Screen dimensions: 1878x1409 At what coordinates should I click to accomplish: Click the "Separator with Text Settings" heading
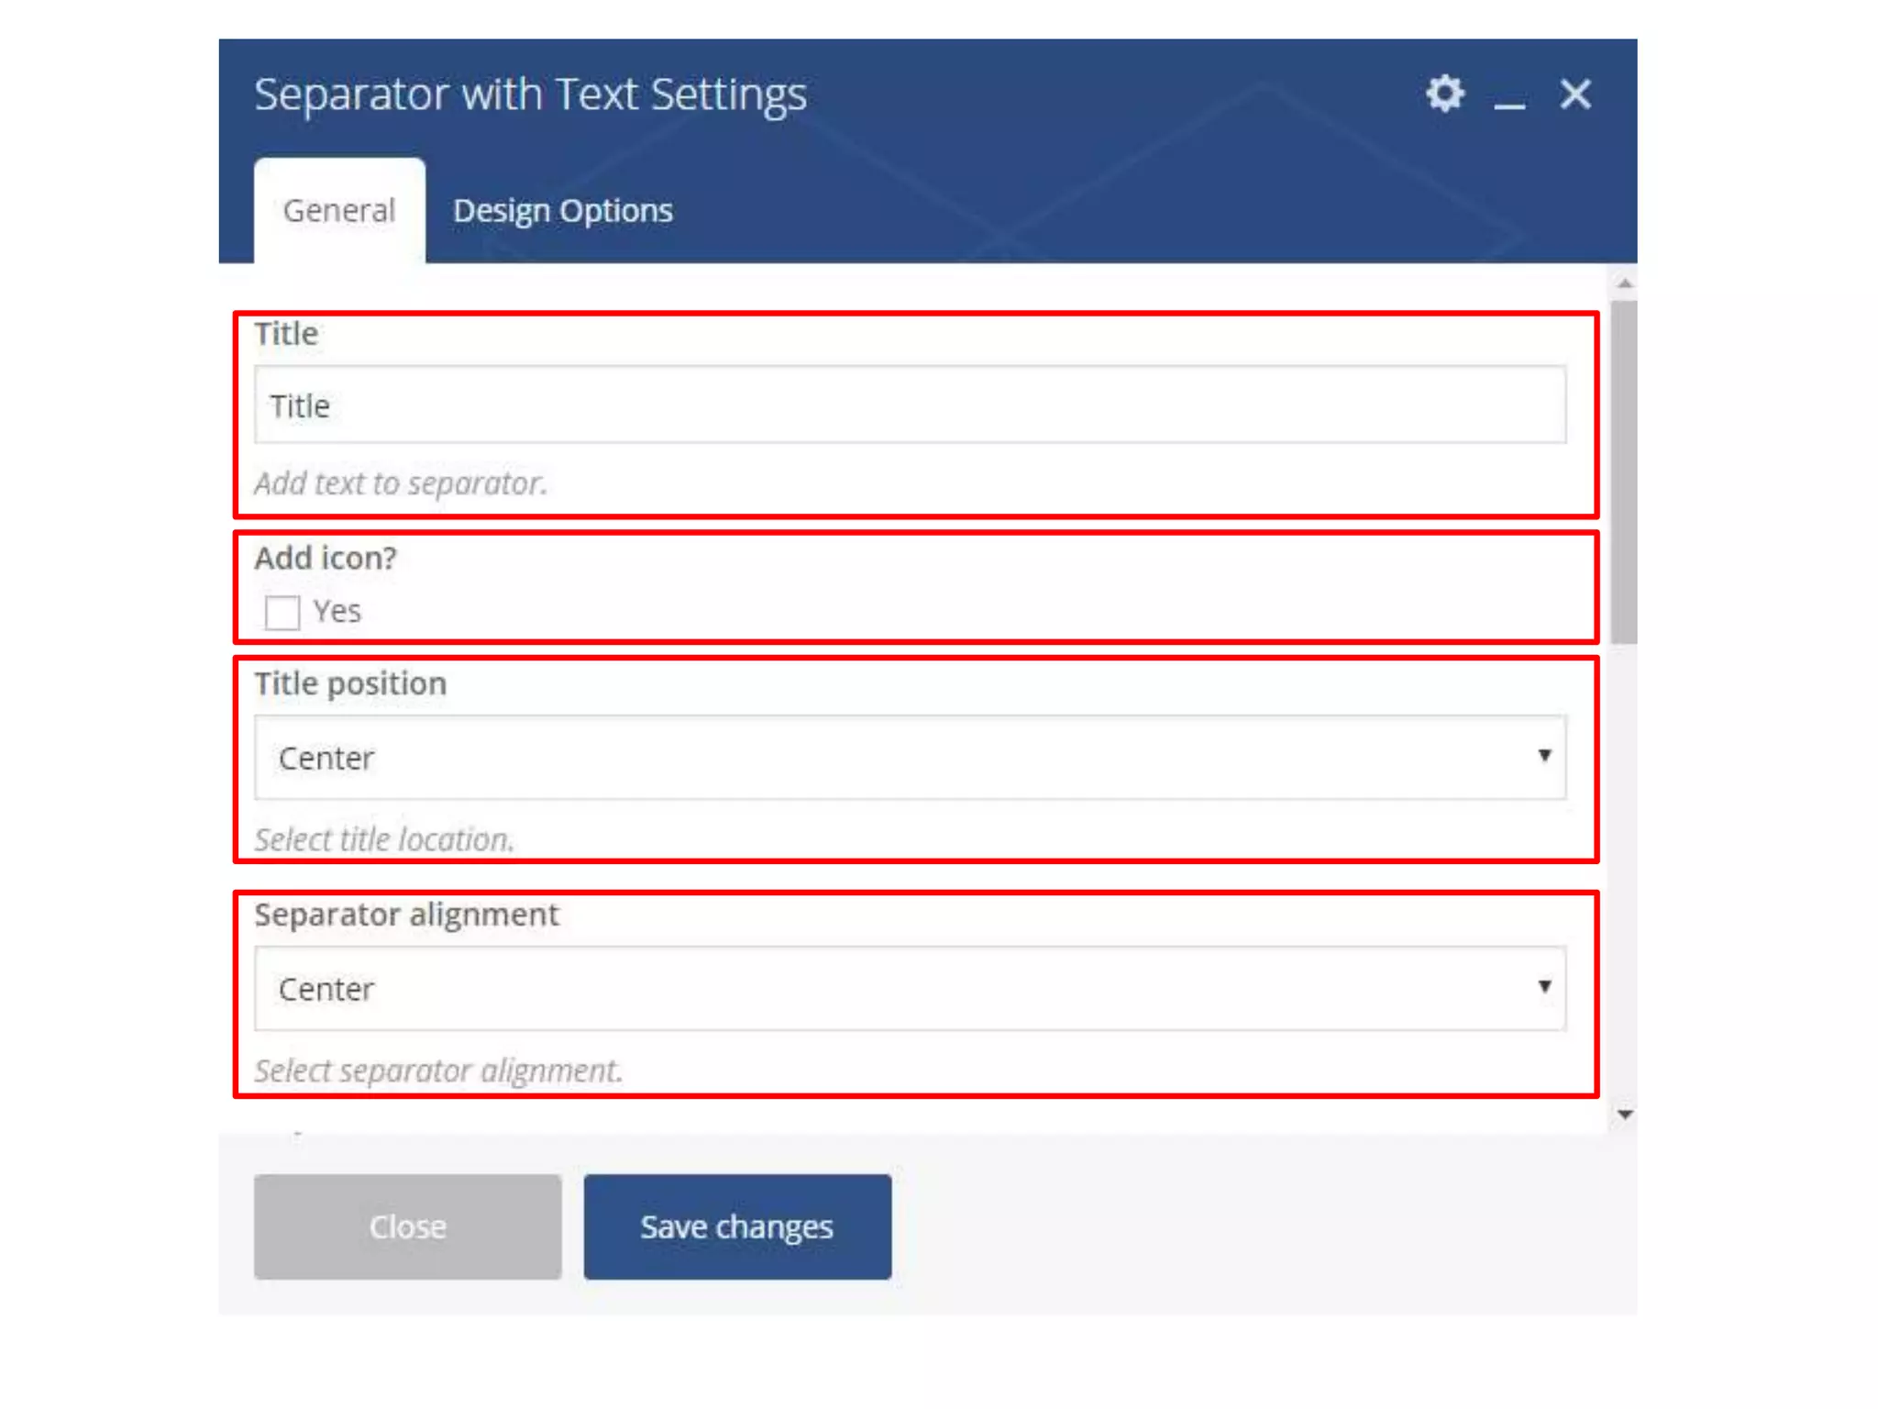[530, 94]
